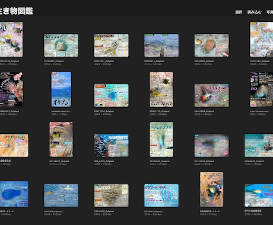Open the orange-white goby thumbnail with pink title

tap(212, 95)
